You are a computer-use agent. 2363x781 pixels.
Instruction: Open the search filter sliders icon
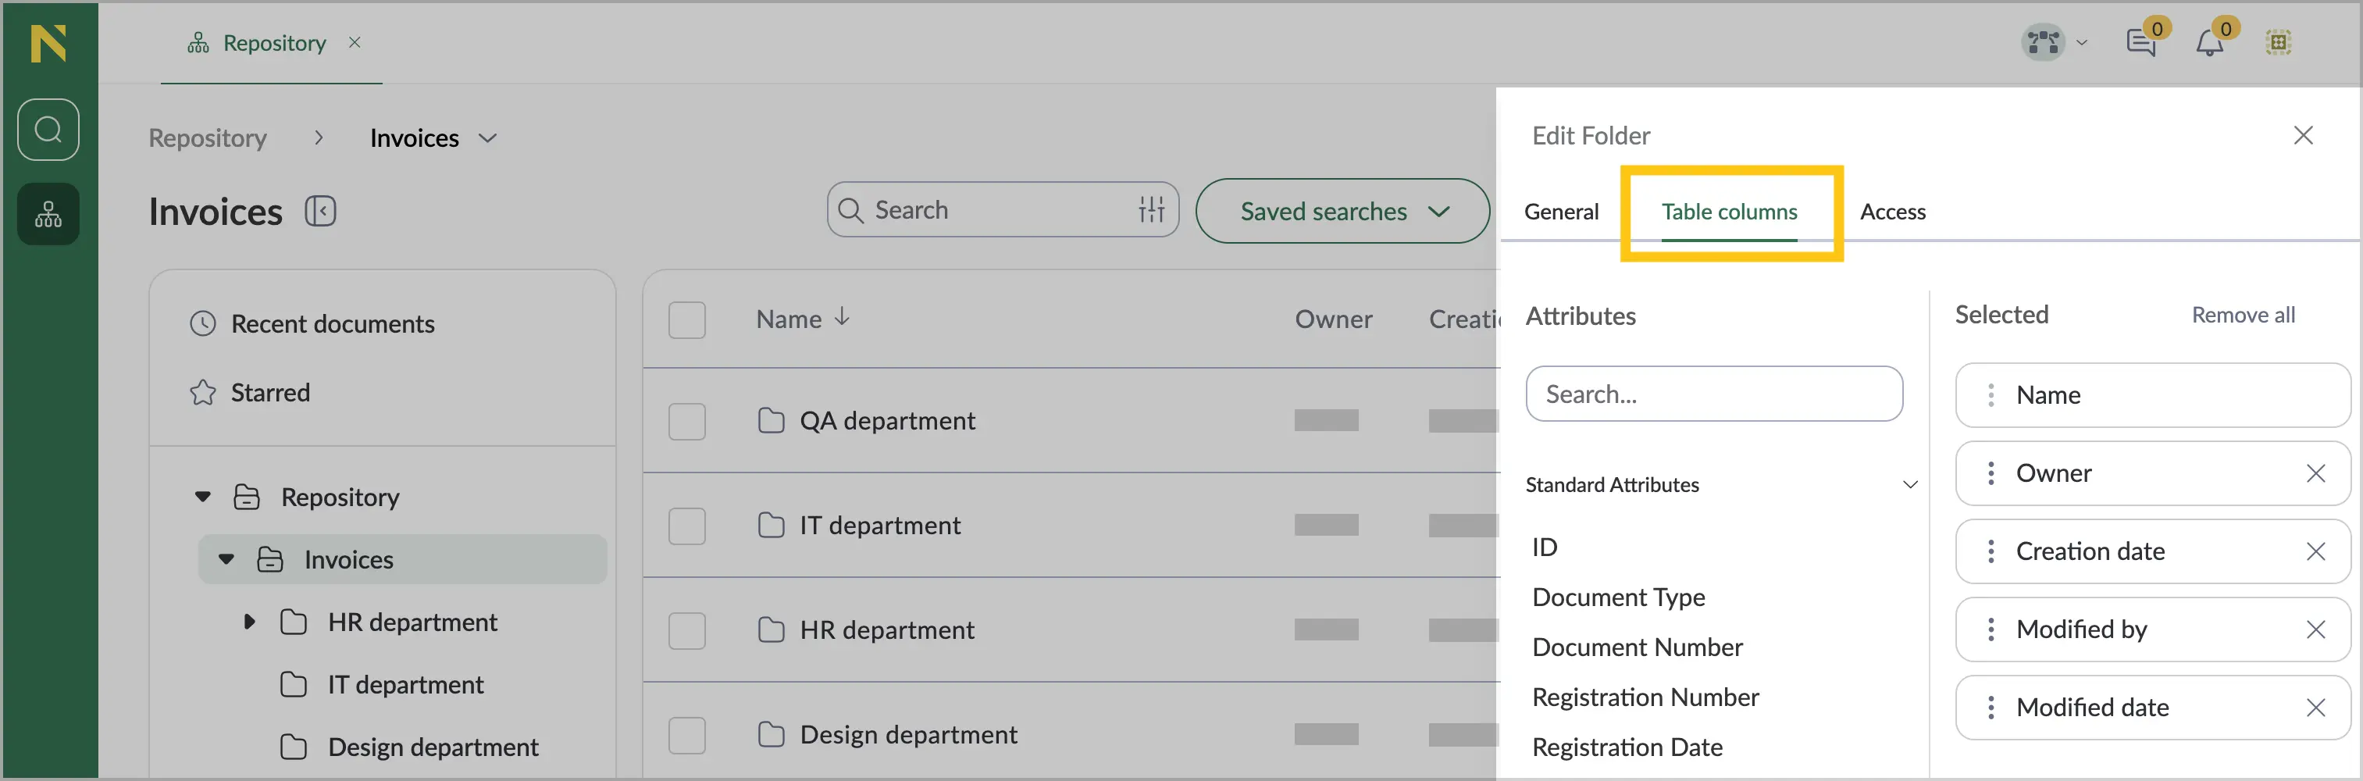tap(1151, 210)
